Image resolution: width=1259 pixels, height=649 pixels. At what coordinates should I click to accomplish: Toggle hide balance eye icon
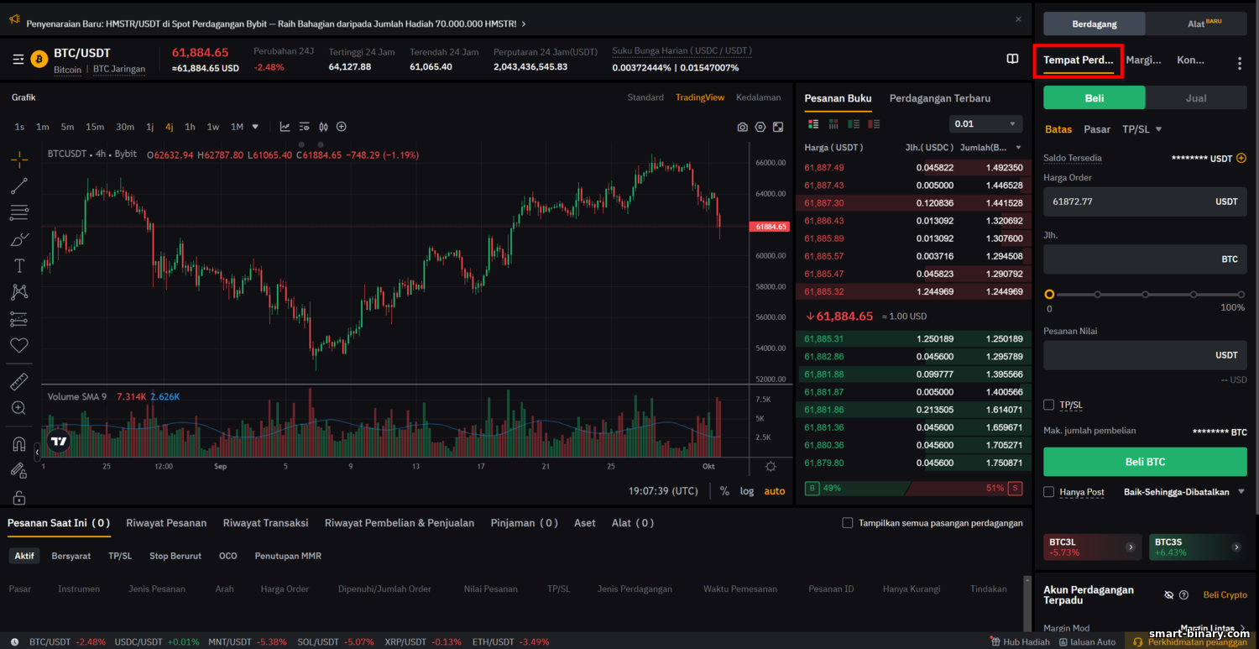click(1168, 594)
